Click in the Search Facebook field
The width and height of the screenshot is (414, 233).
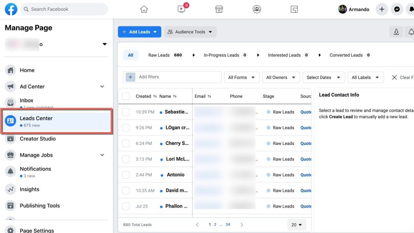[64, 9]
